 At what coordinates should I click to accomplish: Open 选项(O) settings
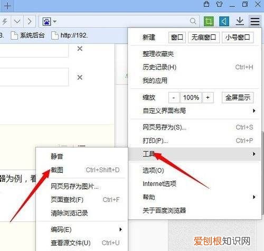point(195,170)
